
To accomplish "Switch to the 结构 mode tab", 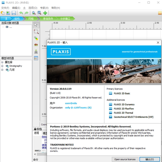I will 17,19.
